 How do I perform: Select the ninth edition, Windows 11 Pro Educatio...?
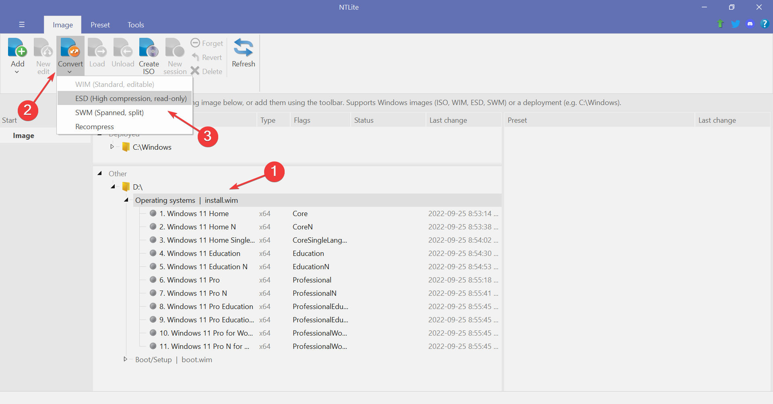click(207, 320)
